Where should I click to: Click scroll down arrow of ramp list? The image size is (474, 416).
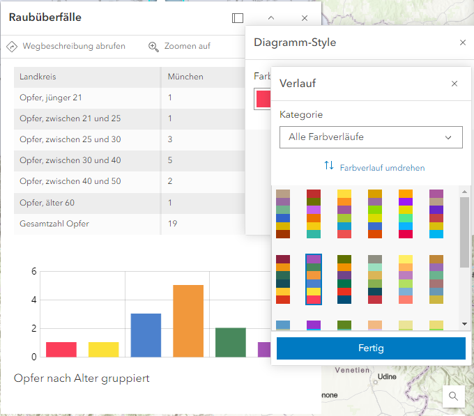point(464,324)
